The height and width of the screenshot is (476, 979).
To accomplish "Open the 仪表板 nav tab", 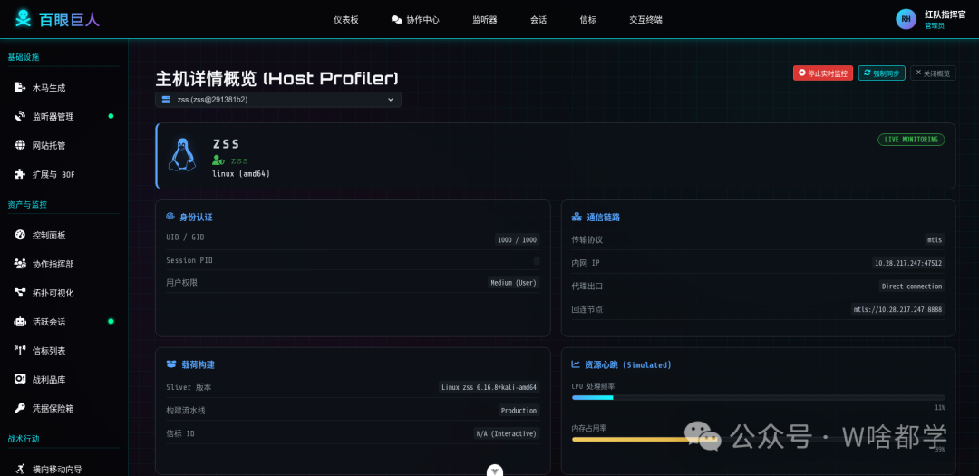I will tap(346, 19).
